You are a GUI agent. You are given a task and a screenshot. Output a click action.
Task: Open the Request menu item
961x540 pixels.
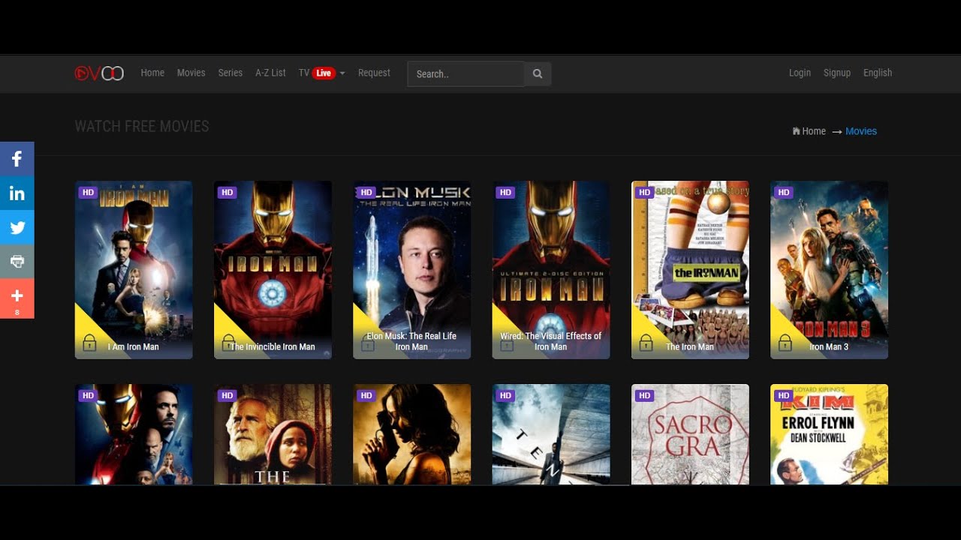374,73
